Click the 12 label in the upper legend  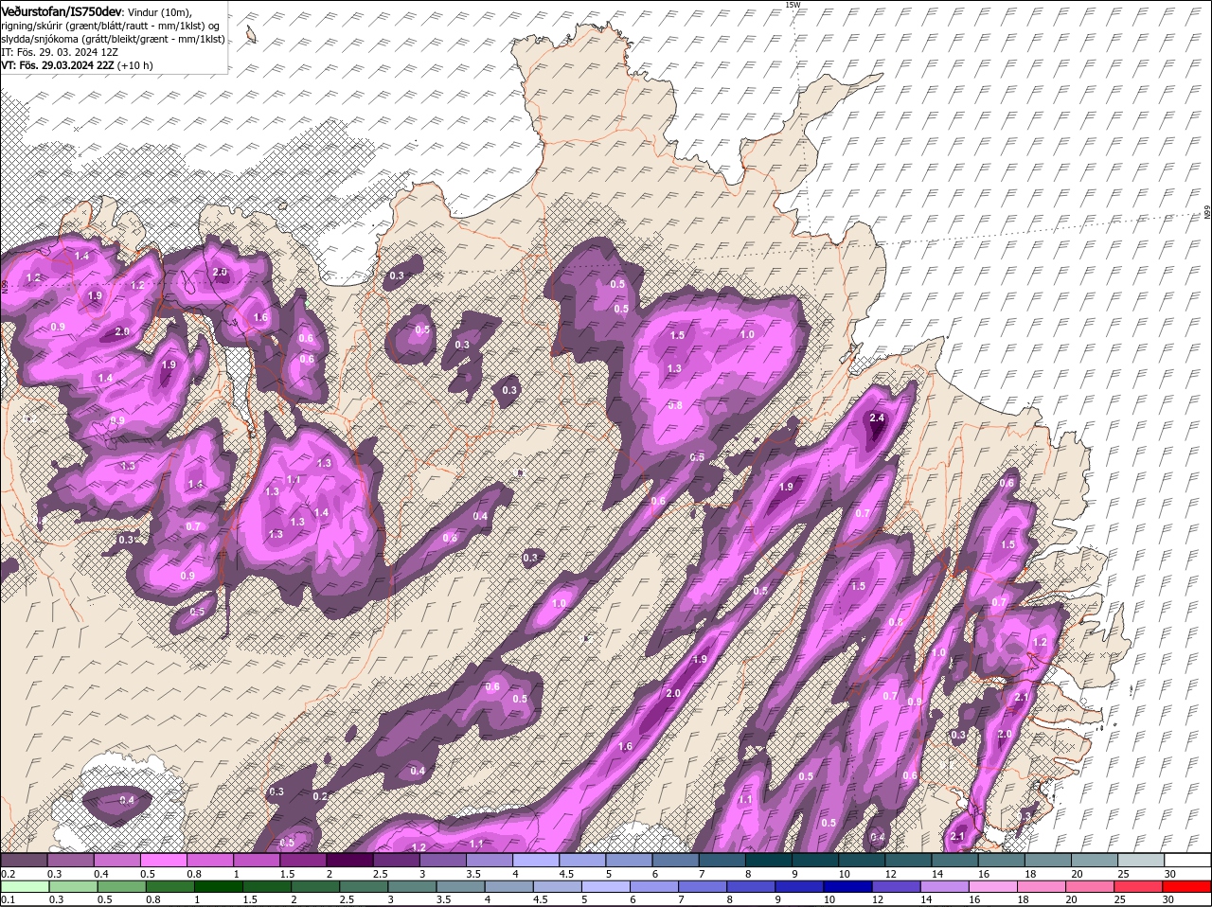890,873
